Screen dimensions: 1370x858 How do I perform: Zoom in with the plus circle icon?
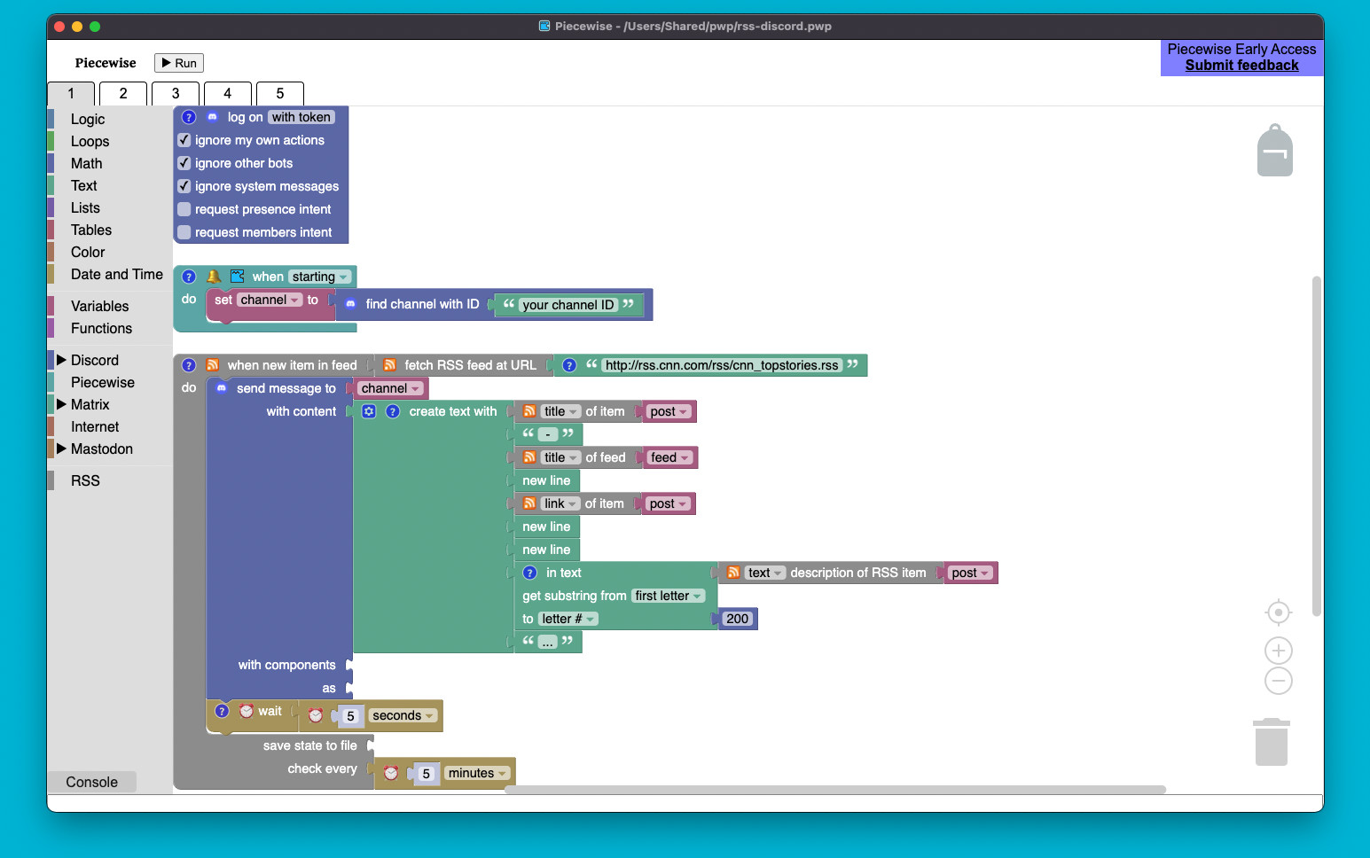tap(1278, 651)
